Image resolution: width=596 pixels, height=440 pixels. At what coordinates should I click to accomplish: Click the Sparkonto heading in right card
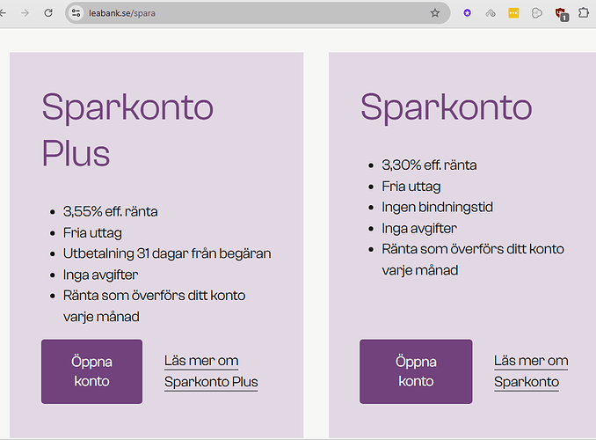click(446, 106)
